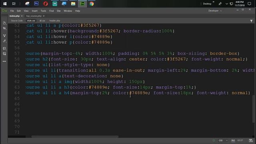Viewport: 256px width, 144px height.
Task: Click 'text-decoration' on line 61
Action: [84, 76]
